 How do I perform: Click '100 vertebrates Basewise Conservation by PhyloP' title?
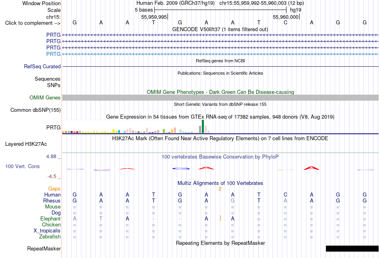click(x=220, y=157)
